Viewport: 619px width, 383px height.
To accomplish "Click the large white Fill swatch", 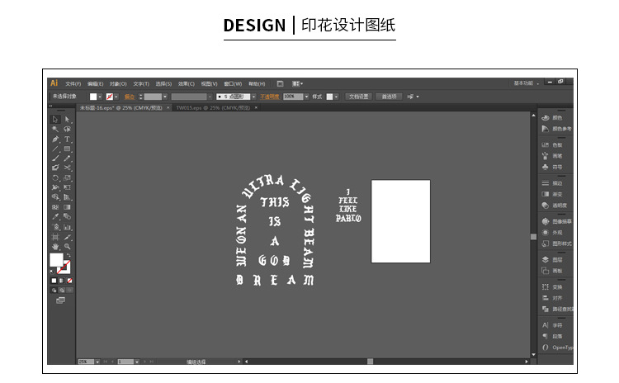I will click(56, 260).
